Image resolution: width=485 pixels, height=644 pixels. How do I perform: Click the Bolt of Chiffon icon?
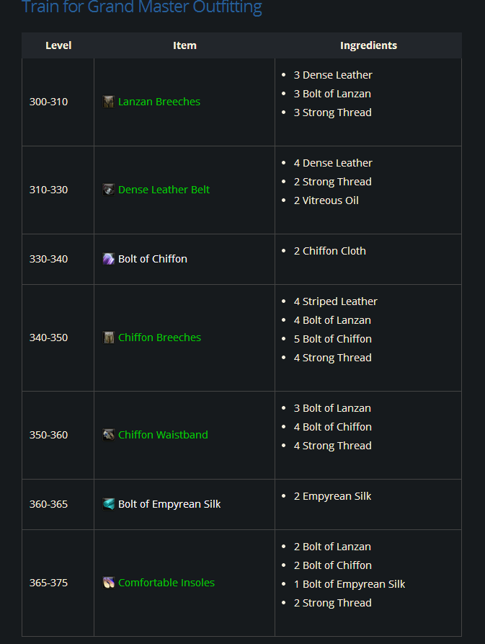108,259
